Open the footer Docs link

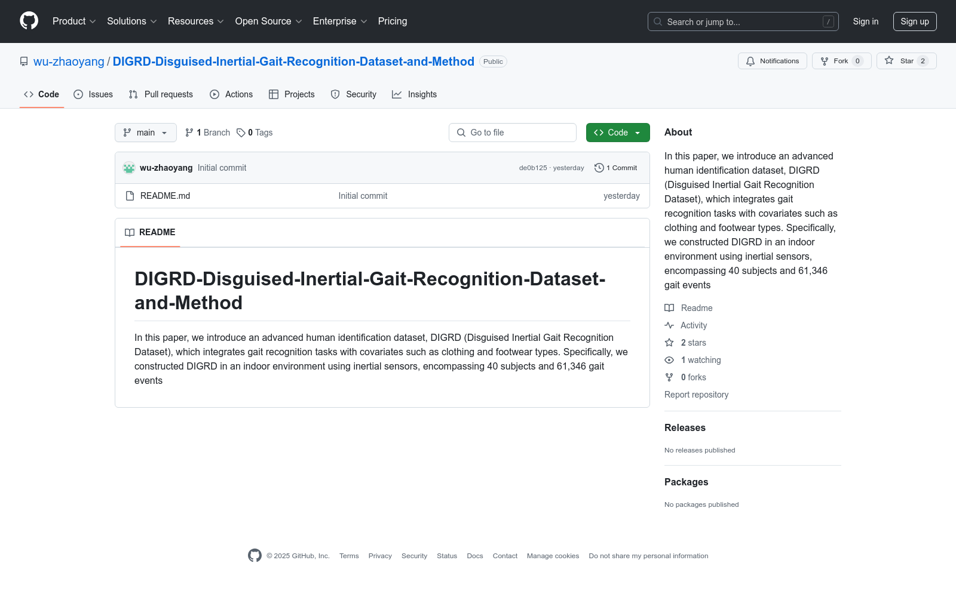475,556
